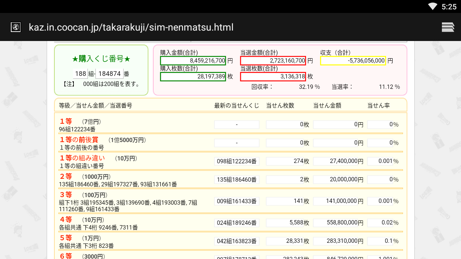461x259 pixels.
Task: Click the 1等 (7億円) 当せん枚数 field
Action: pos(285,124)
